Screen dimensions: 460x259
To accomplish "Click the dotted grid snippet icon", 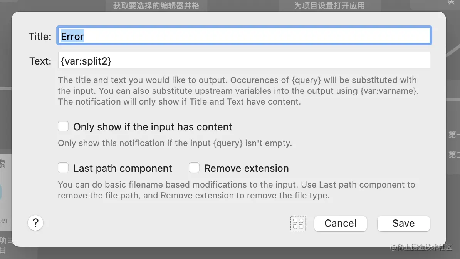I will 298,223.
